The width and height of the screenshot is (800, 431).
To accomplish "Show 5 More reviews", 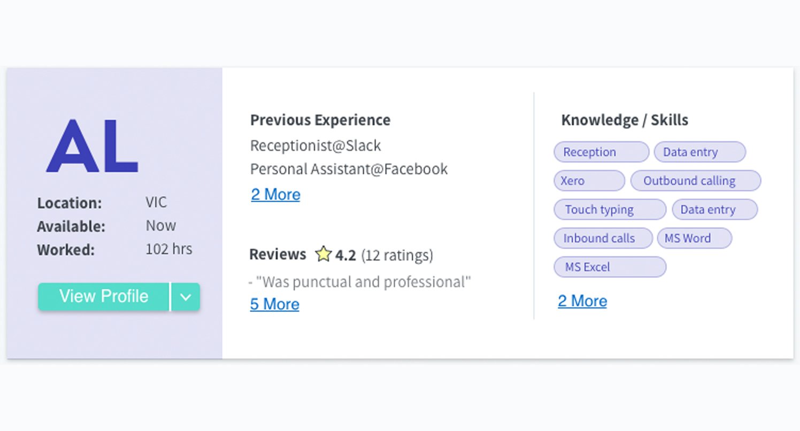I will [275, 304].
